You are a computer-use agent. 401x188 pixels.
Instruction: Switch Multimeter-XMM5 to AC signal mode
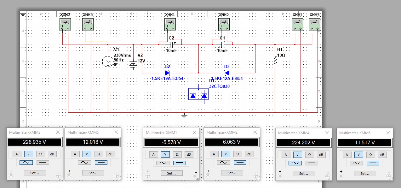pos(84,163)
